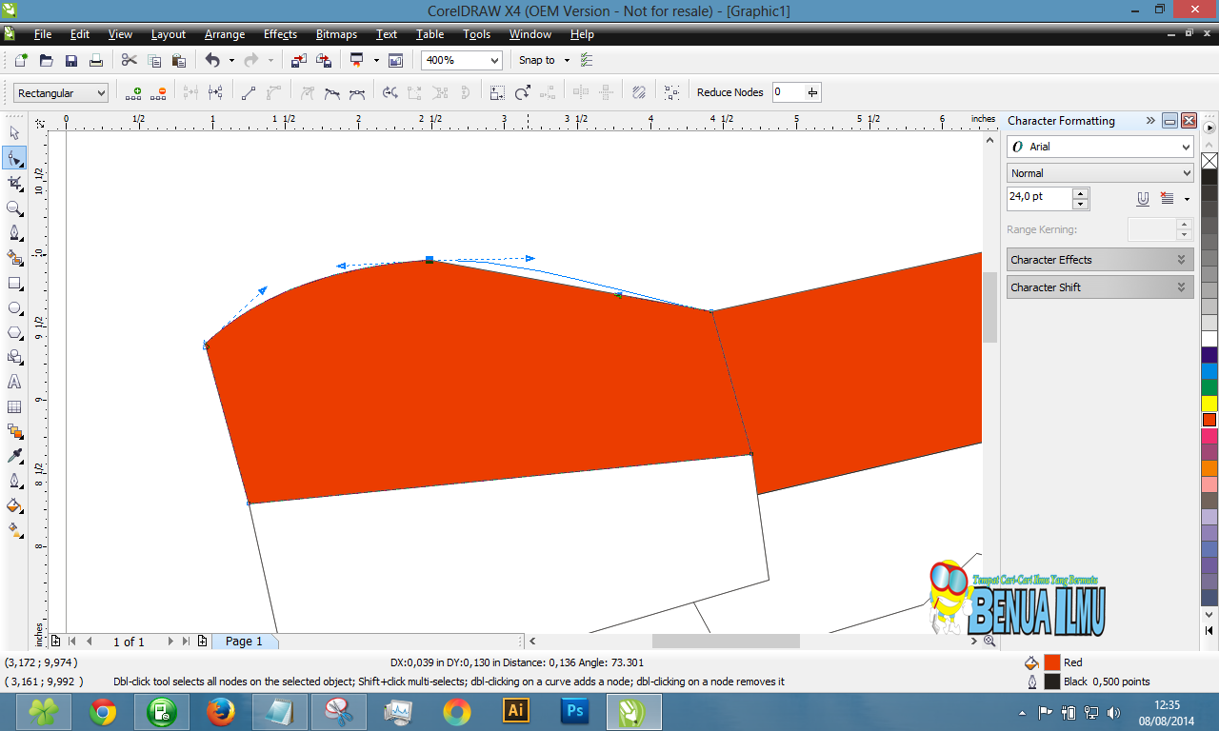1219x731 pixels.
Task: Select the Pick tool in the toolbox
Action: coord(14,133)
